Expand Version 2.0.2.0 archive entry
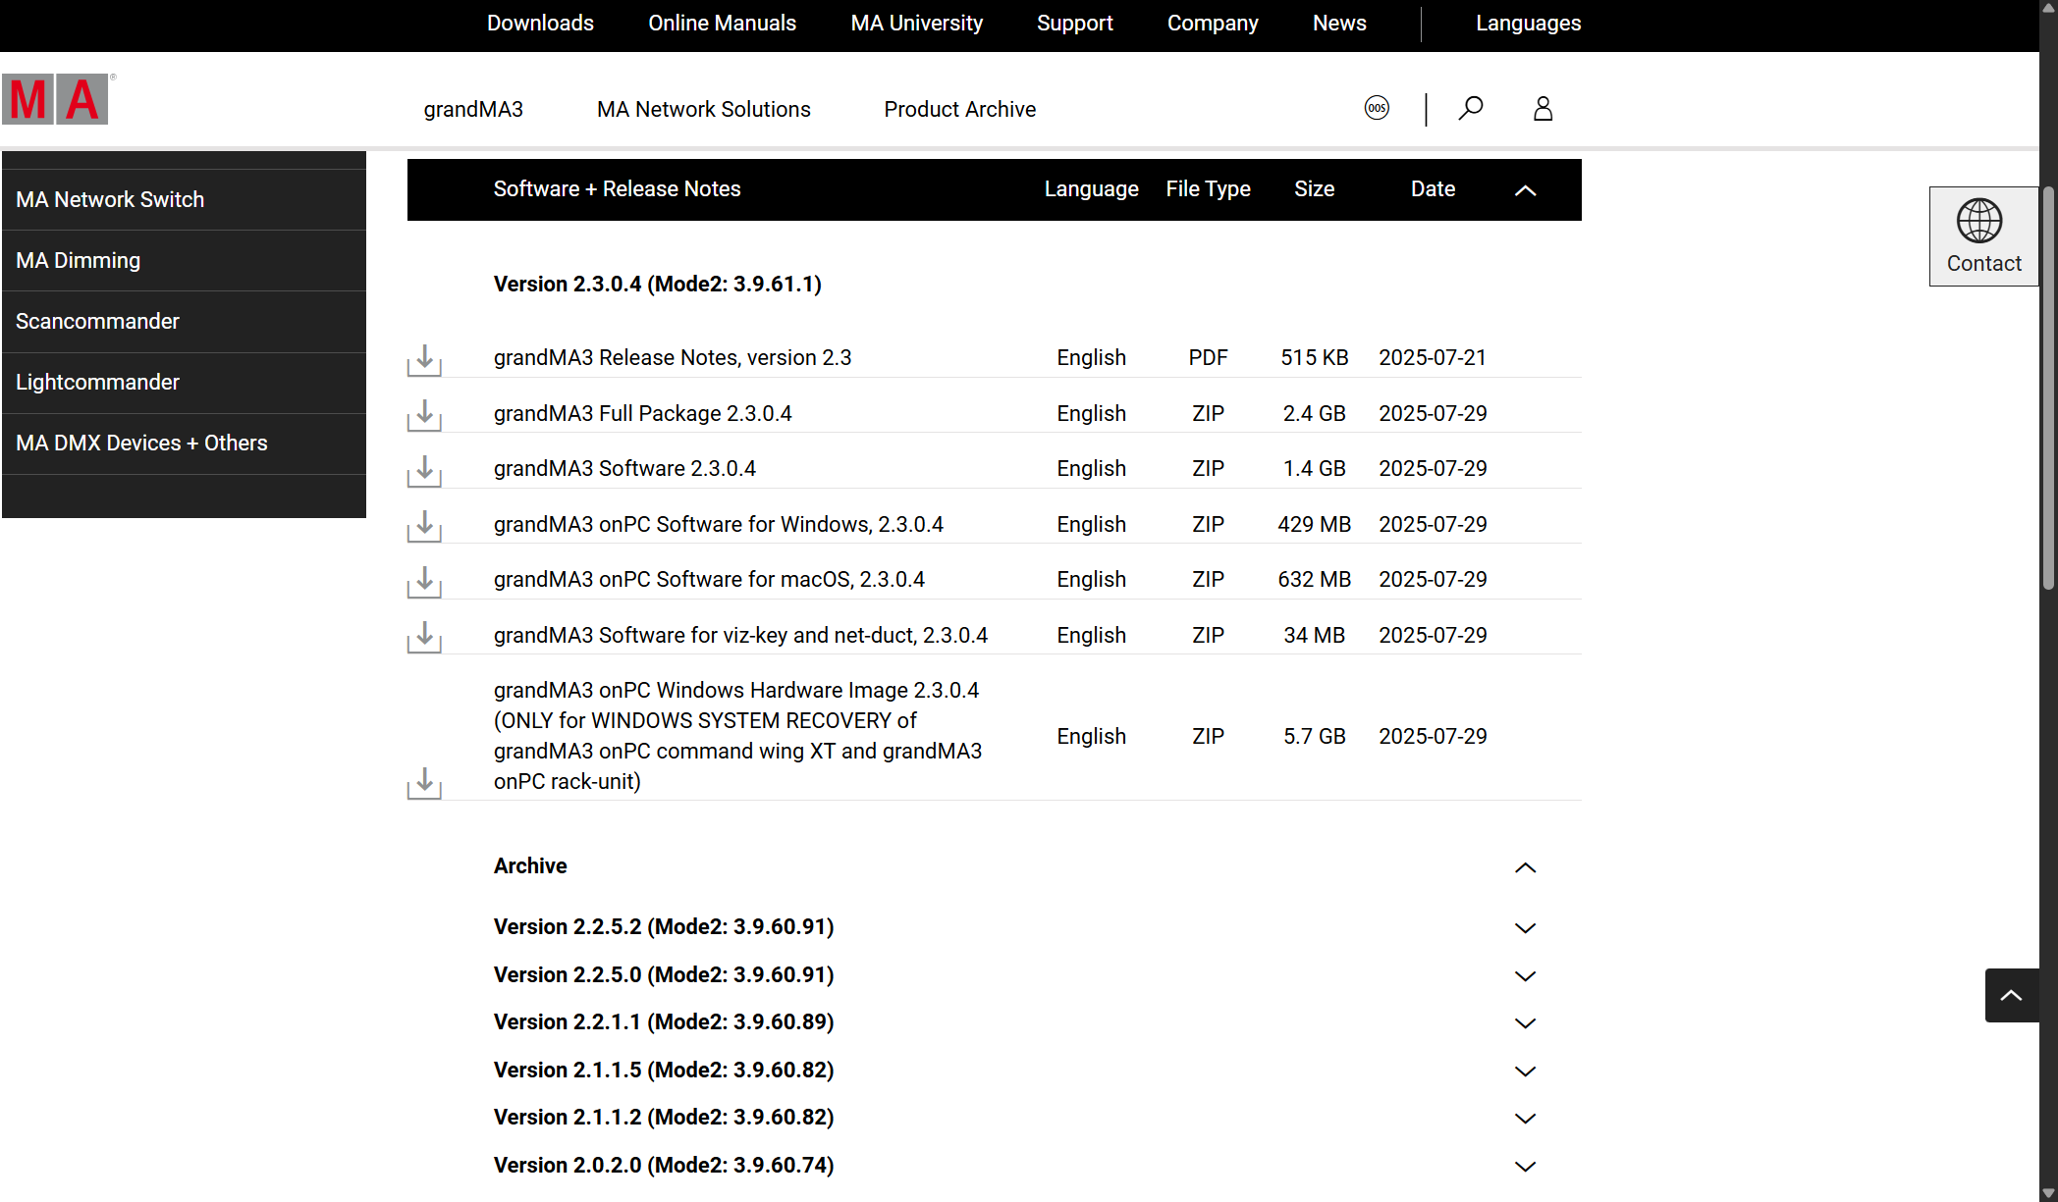Viewport: 2058px width, 1202px height. click(1525, 1167)
